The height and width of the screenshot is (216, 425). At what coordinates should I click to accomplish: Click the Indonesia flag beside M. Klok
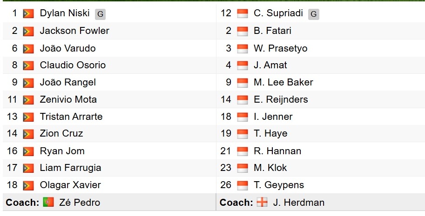click(x=243, y=168)
